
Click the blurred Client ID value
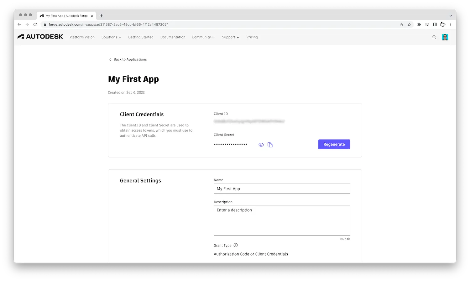pyautogui.click(x=249, y=121)
